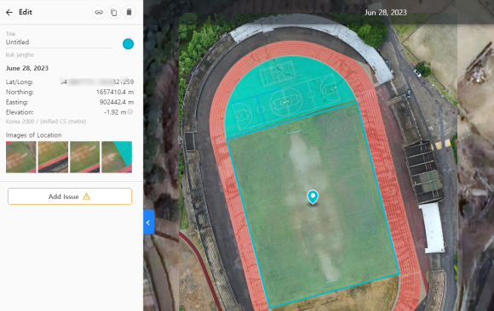Open the second location image thumbnail
The height and width of the screenshot is (311, 494).
tap(53, 157)
